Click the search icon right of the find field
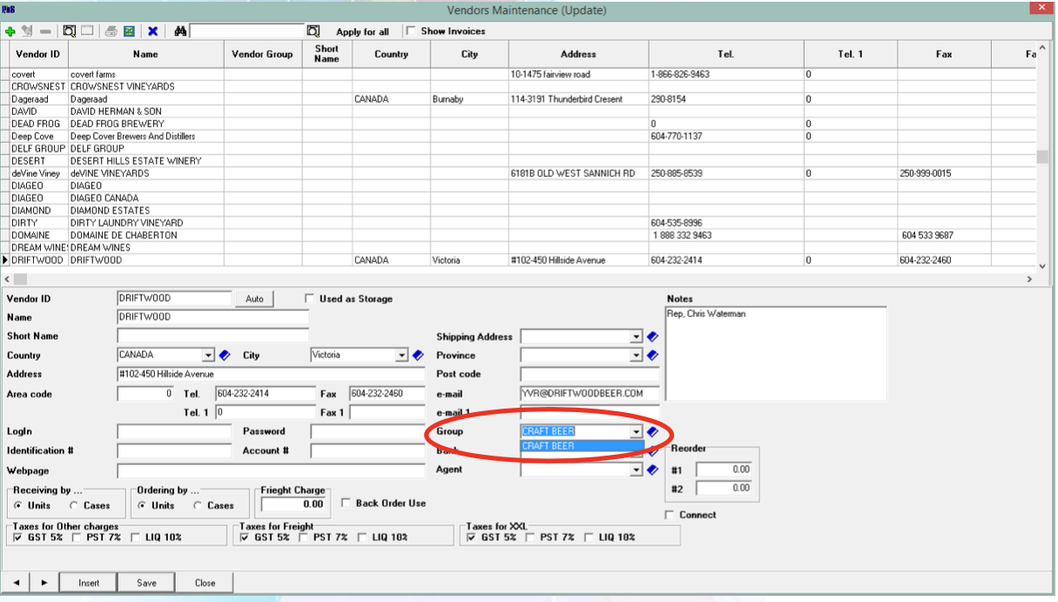This screenshot has height=602, width=1058. coord(313,31)
